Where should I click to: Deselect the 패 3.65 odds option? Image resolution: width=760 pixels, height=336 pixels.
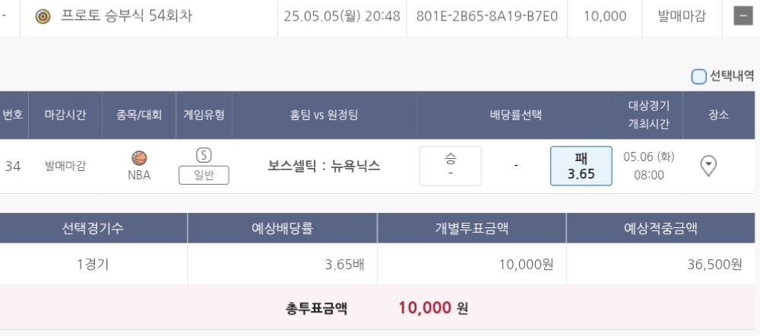point(581,165)
